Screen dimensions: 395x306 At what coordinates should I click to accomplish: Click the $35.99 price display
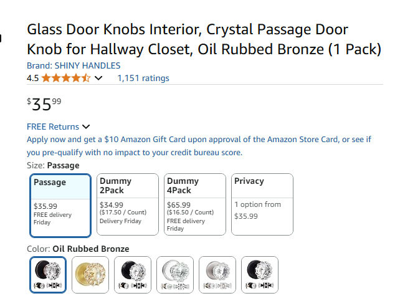pos(44,103)
